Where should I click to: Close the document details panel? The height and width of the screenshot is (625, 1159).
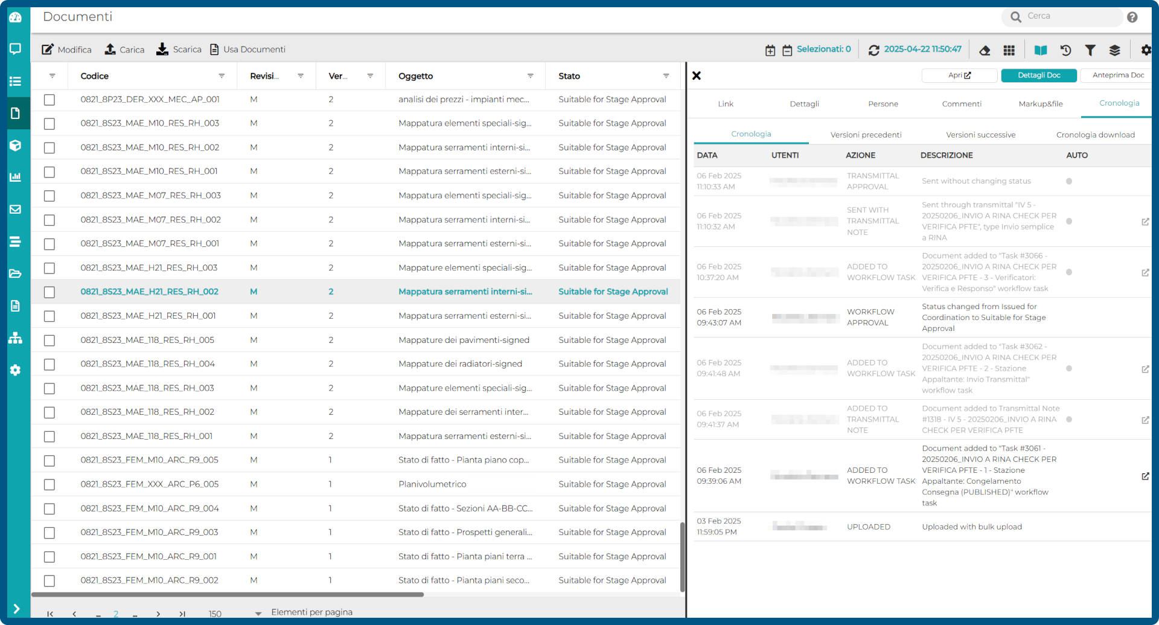tap(697, 75)
